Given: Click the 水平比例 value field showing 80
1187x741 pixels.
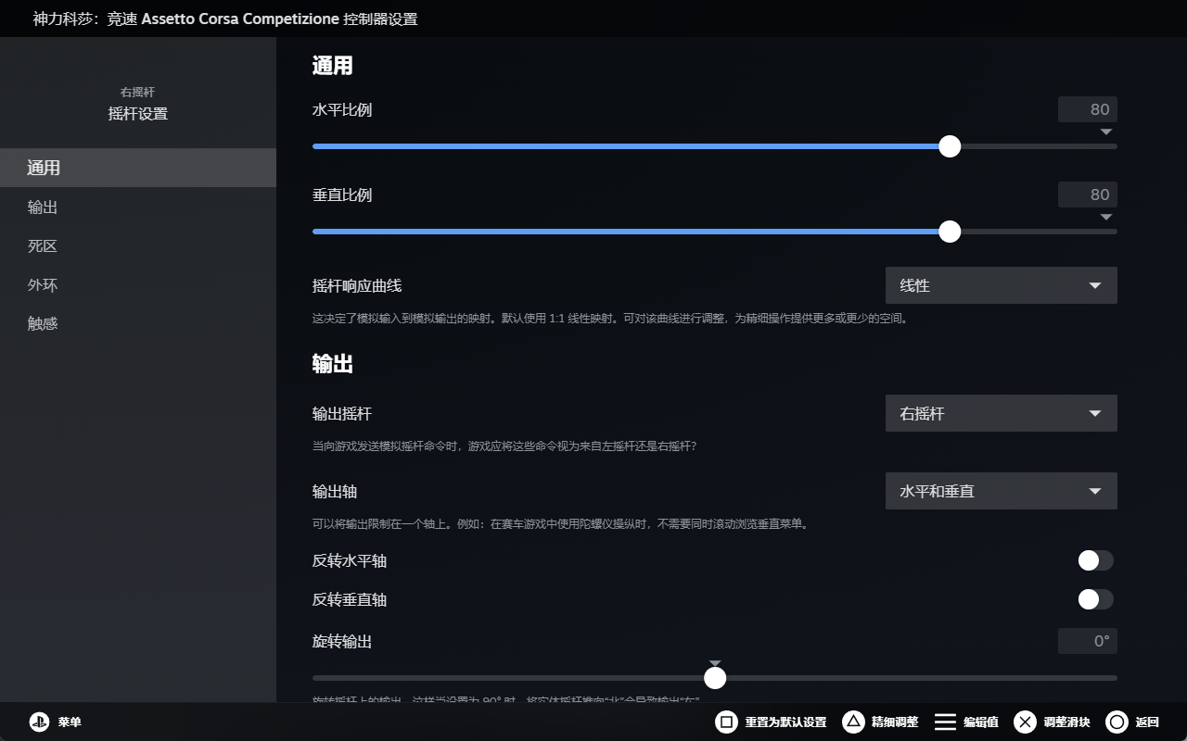Looking at the screenshot, I should (x=1088, y=109).
